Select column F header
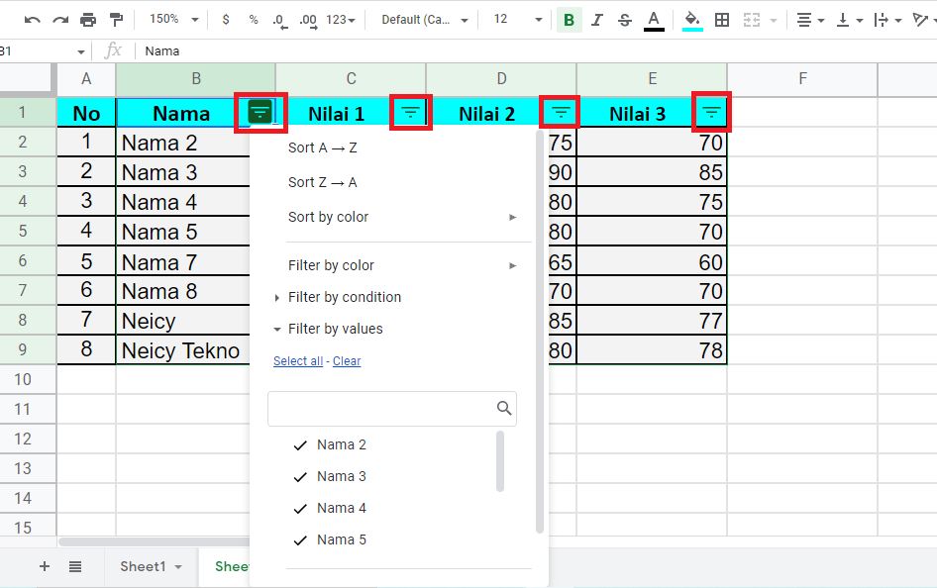Viewport: 937px width, 588px height. [802, 79]
